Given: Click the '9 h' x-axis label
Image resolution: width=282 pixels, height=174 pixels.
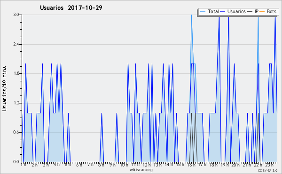Looking at the screenshot, I should coord(112,165).
